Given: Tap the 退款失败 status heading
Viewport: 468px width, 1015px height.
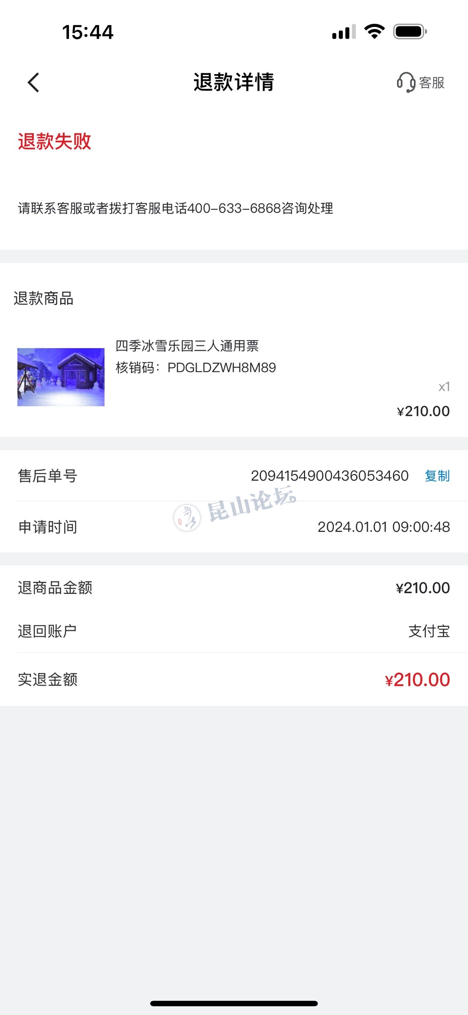Looking at the screenshot, I should (54, 141).
